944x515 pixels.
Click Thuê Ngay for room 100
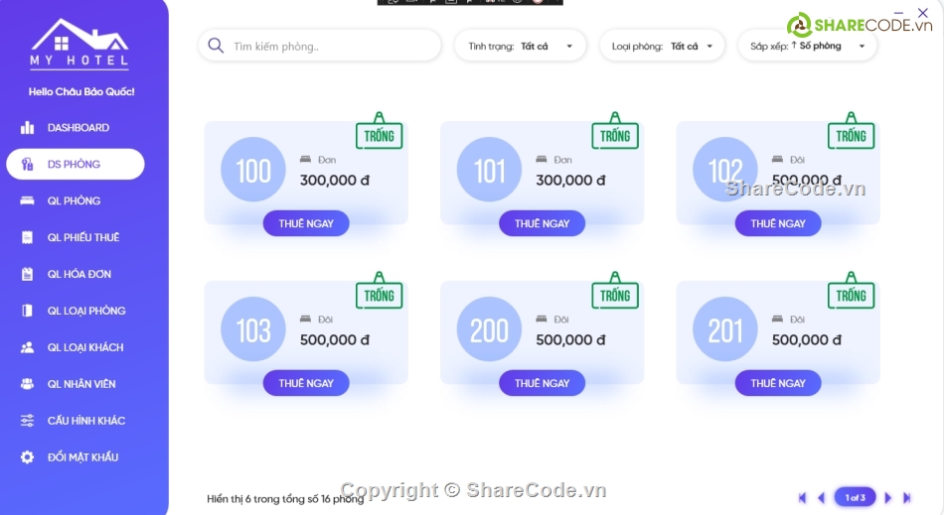point(306,223)
